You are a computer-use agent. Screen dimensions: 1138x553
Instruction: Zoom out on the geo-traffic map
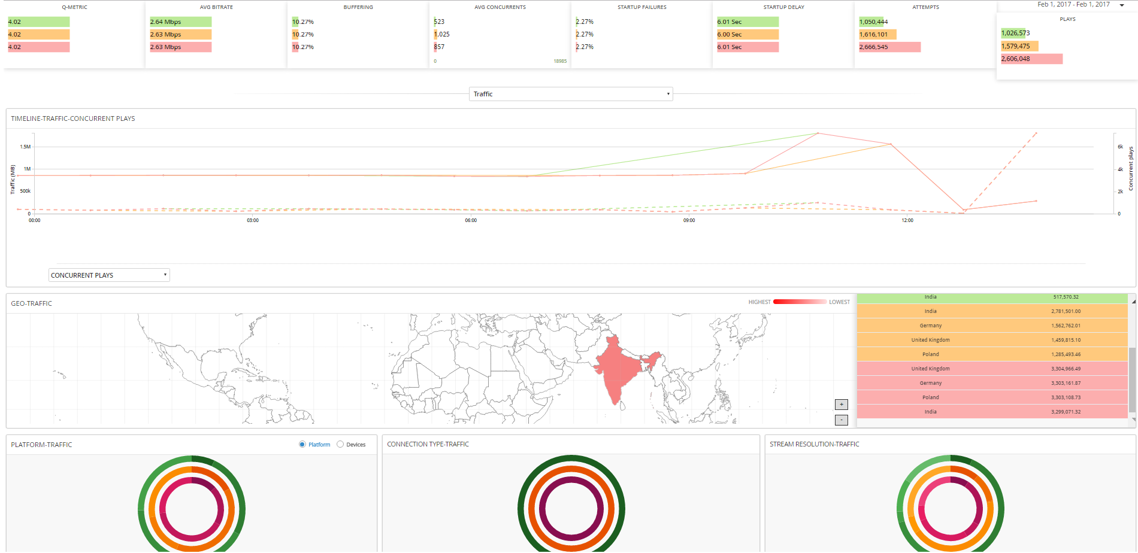pos(841,420)
